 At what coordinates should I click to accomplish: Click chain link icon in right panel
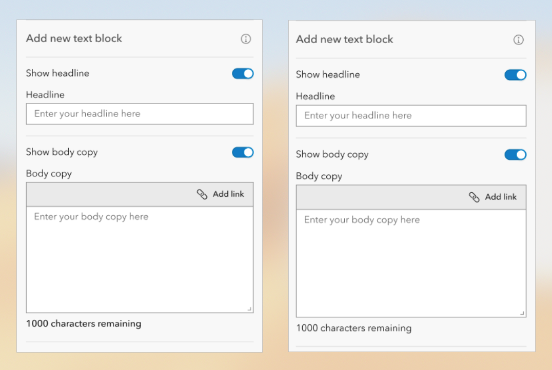click(474, 197)
